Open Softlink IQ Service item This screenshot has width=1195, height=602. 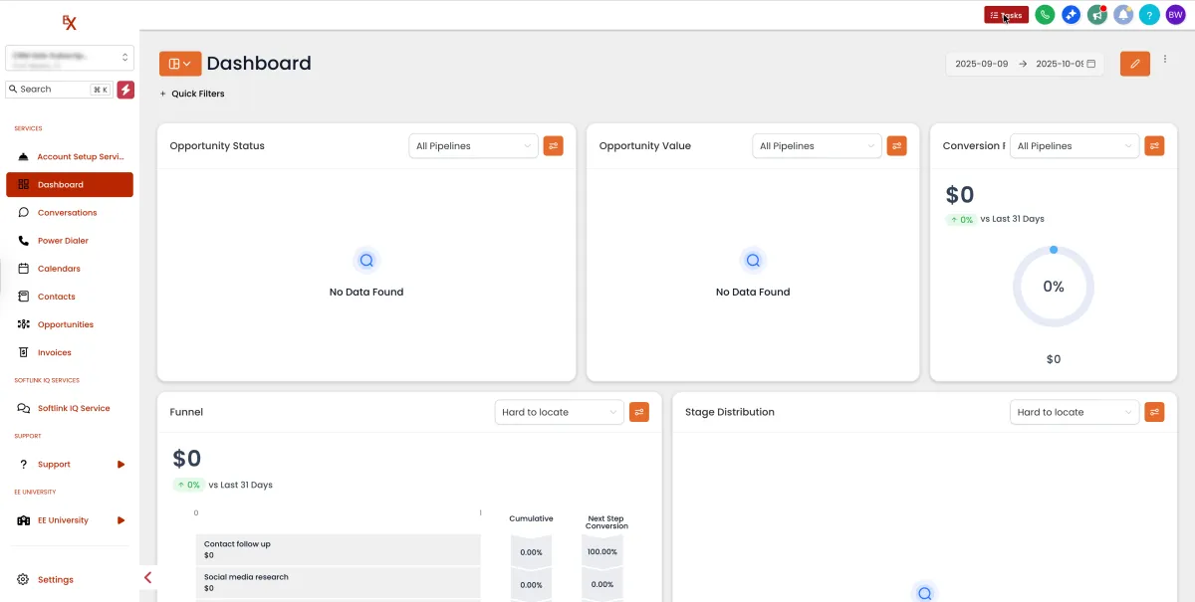pyautogui.click(x=70, y=408)
